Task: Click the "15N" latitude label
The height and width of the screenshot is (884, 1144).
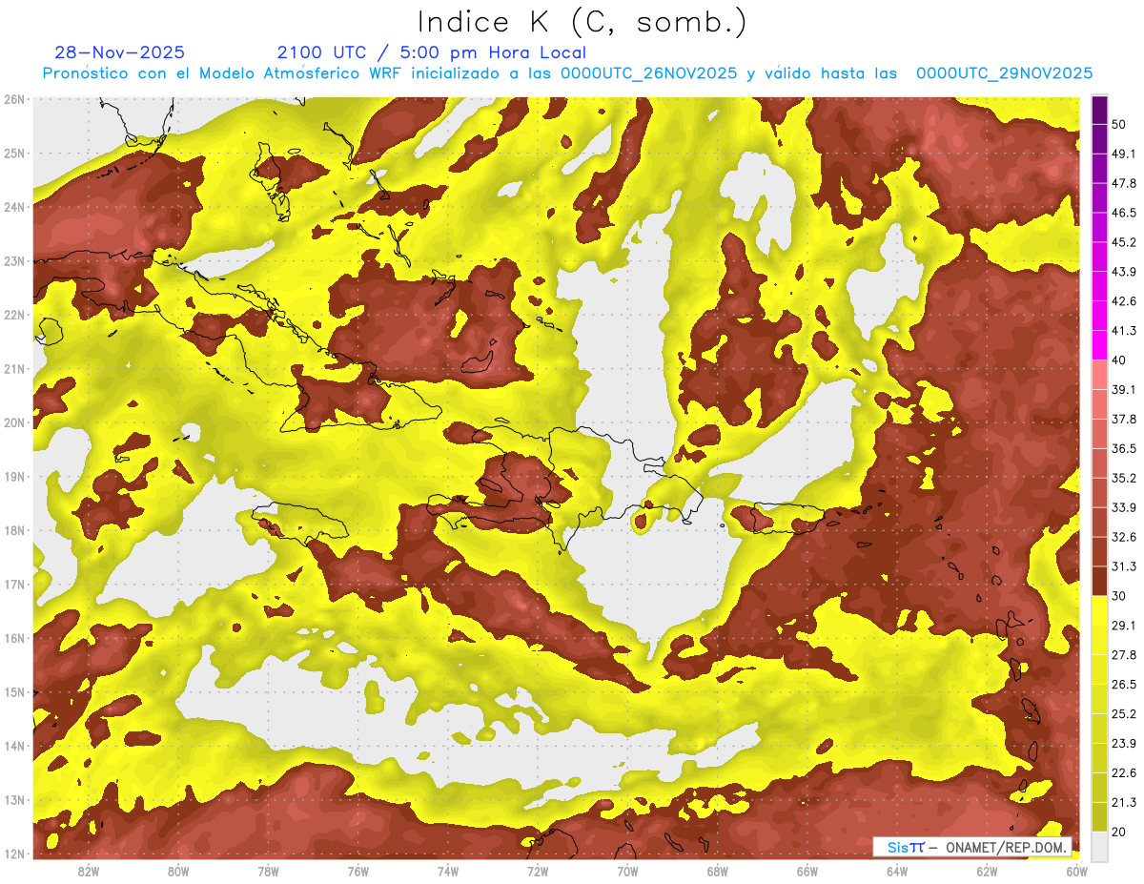Action: point(15,691)
